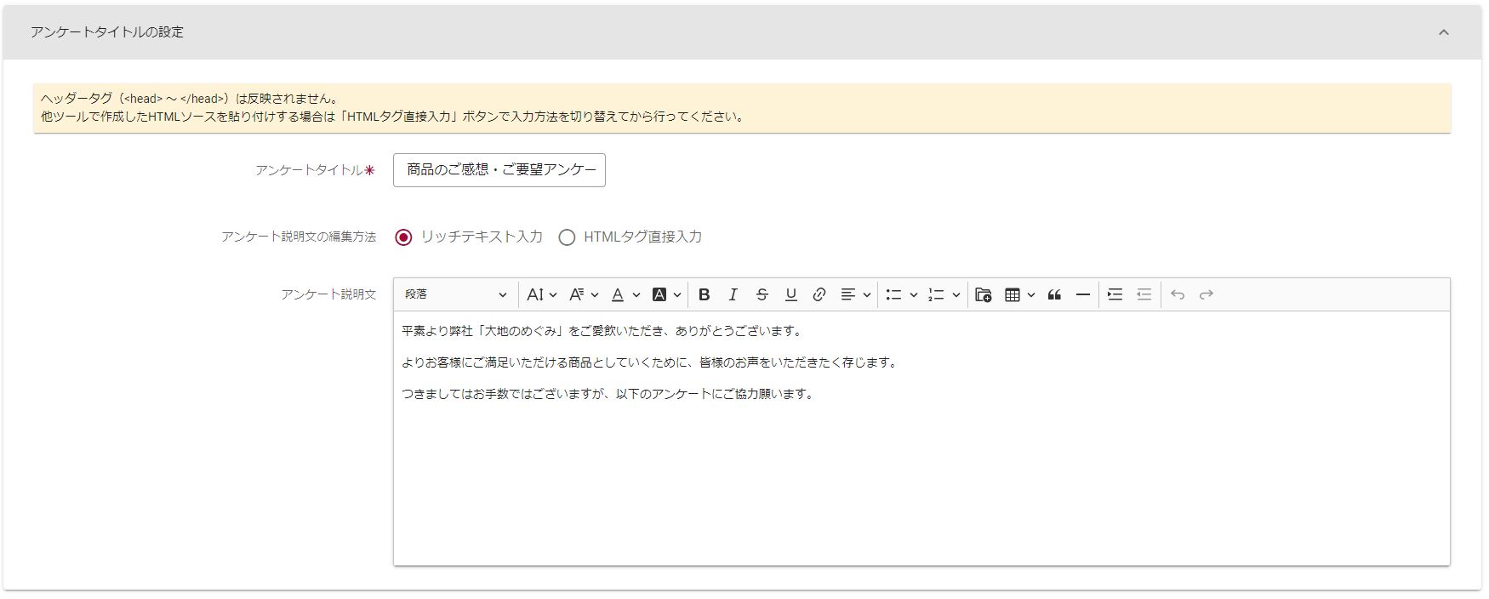The image size is (1489, 599).
Task: Select リッチテキスト入力 radio button
Action: [403, 237]
